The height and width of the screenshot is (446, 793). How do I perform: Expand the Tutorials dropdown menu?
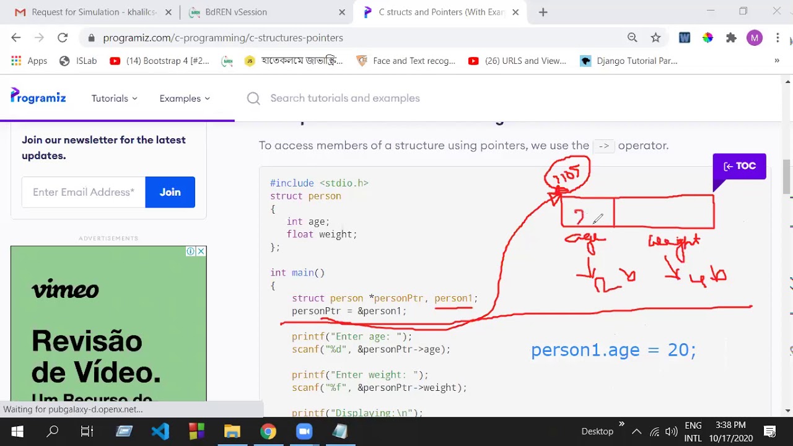115,98
